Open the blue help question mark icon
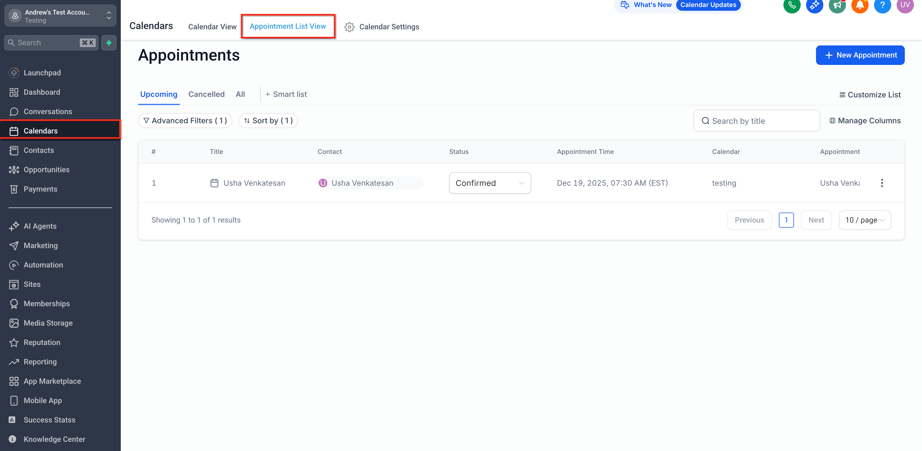The image size is (922, 451). tap(882, 5)
